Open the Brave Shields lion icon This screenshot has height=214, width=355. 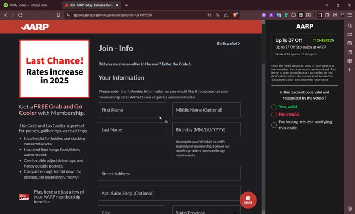[235, 15]
